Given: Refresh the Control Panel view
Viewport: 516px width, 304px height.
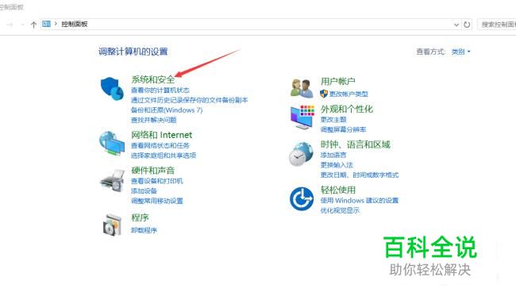Looking at the screenshot, I should 467,25.
